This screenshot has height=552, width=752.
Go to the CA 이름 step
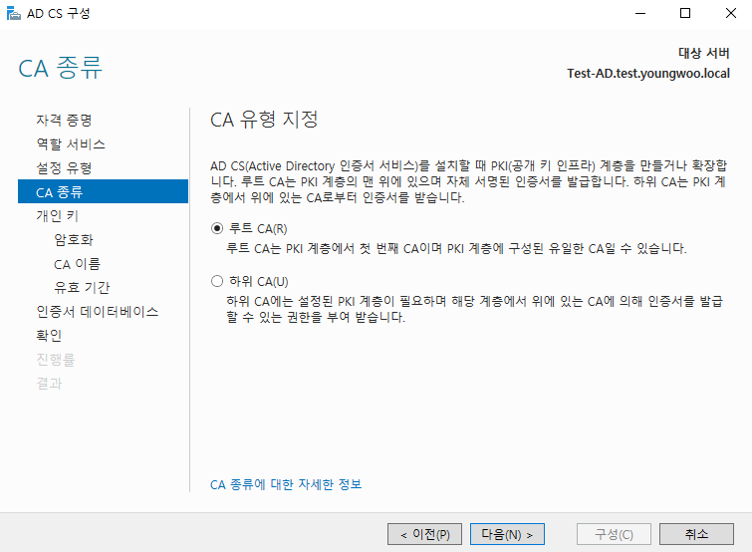(x=77, y=264)
